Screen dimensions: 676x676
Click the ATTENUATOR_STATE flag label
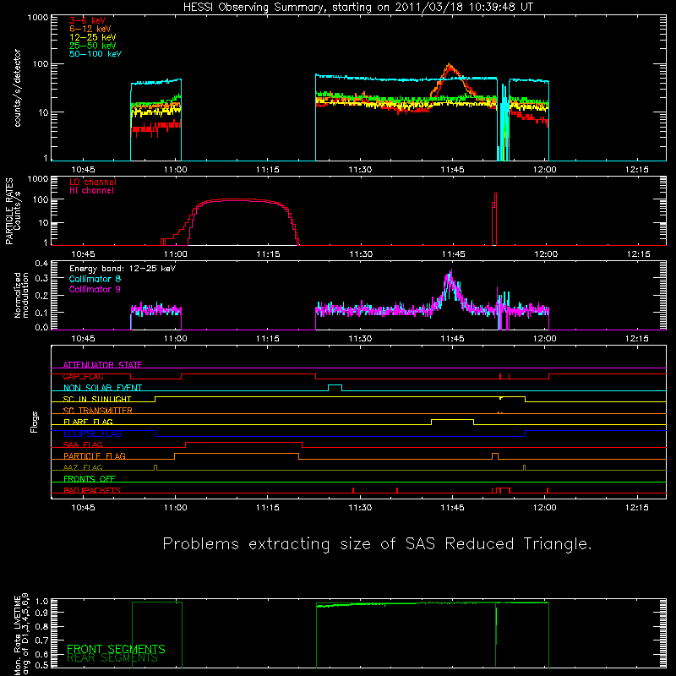[102, 365]
